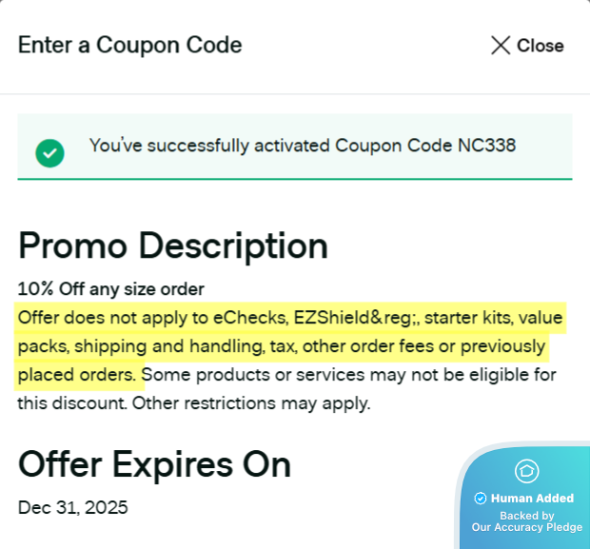The width and height of the screenshot is (590, 549).
Task: Click the 10% Off any size order line
Action: tap(111, 288)
